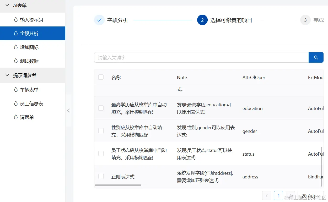Open the 增加图标 menu item
Image resolution: width=328 pixels, height=202 pixels.
(33, 47)
